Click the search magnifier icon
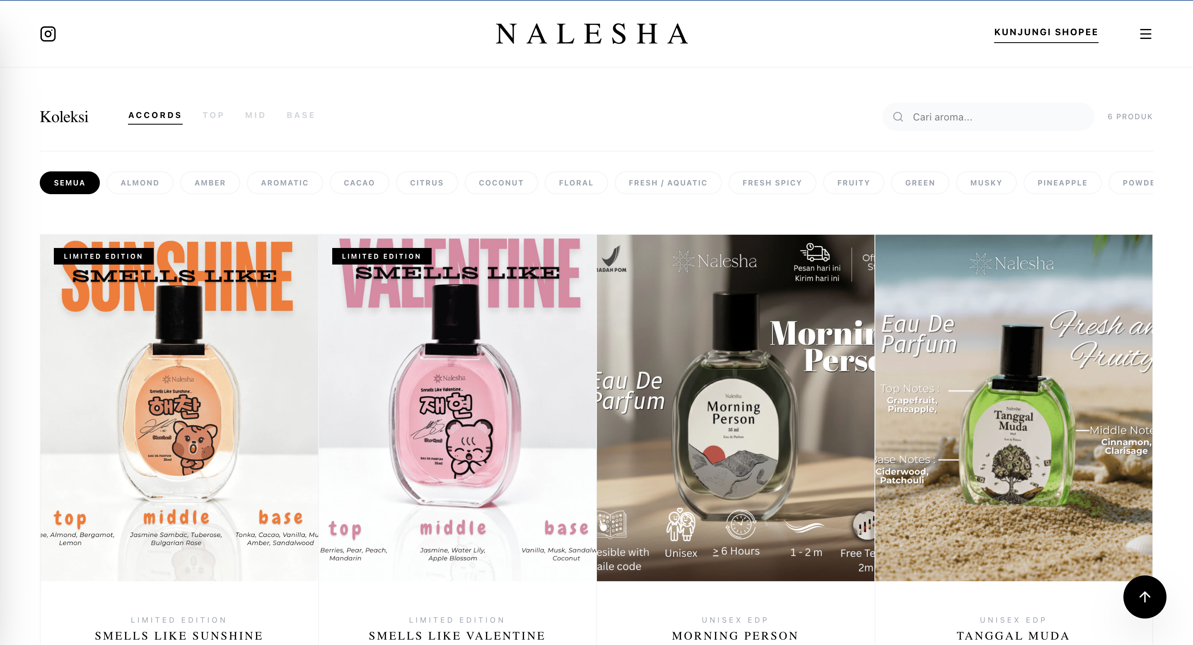Image resolution: width=1193 pixels, height=645 pixels. pos(898,117)
